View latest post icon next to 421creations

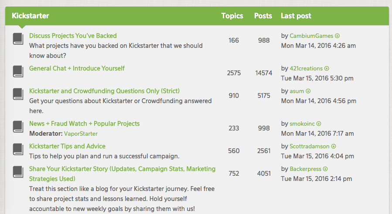pyautogui.click(x=327, y=69)
